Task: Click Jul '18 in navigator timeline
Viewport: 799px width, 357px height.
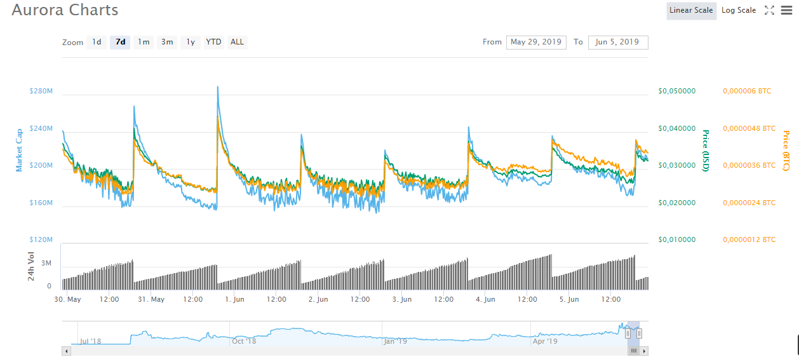Action: point(90,341)
